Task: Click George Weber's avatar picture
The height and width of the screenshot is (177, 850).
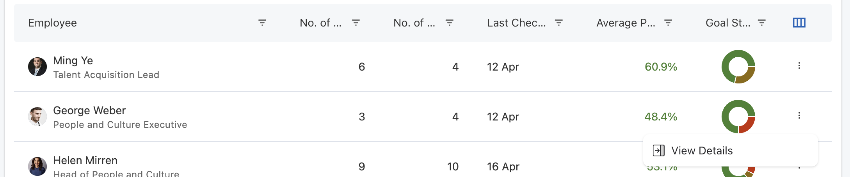Action: click(x=37, y=117)
